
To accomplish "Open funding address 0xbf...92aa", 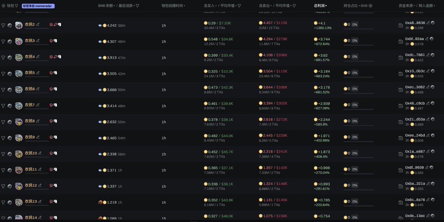I will (414, 39).
